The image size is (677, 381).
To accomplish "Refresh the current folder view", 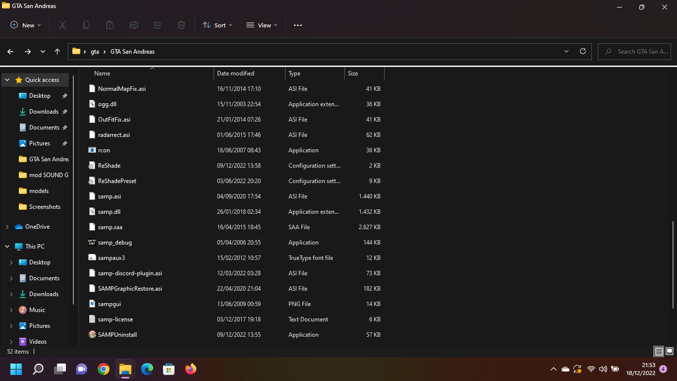I will (x=583, y=51).
